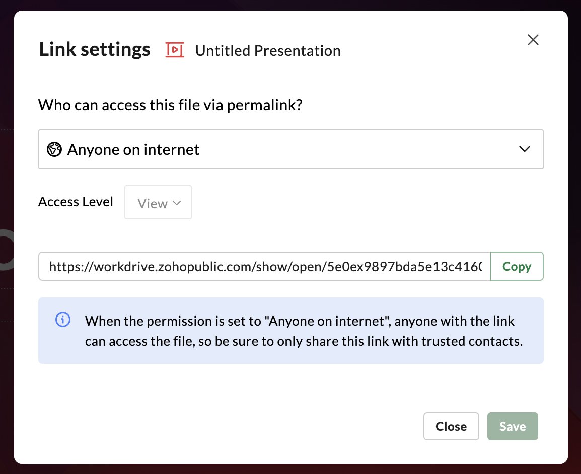This screenshot has width=581, height=474.
Task: Select the Anyone on internet text
Action: 133,149
